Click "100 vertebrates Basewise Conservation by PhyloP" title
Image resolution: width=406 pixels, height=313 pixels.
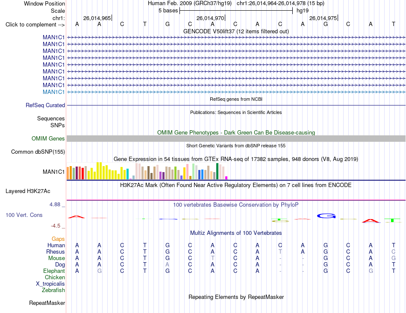[236, 205]
